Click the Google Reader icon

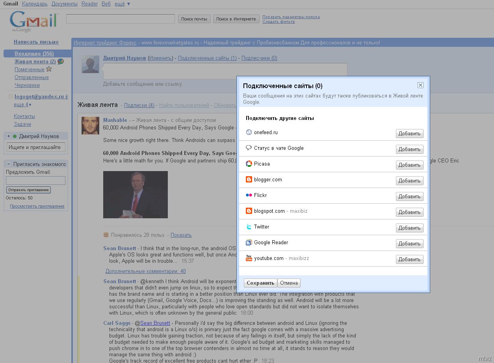(249, 243)
